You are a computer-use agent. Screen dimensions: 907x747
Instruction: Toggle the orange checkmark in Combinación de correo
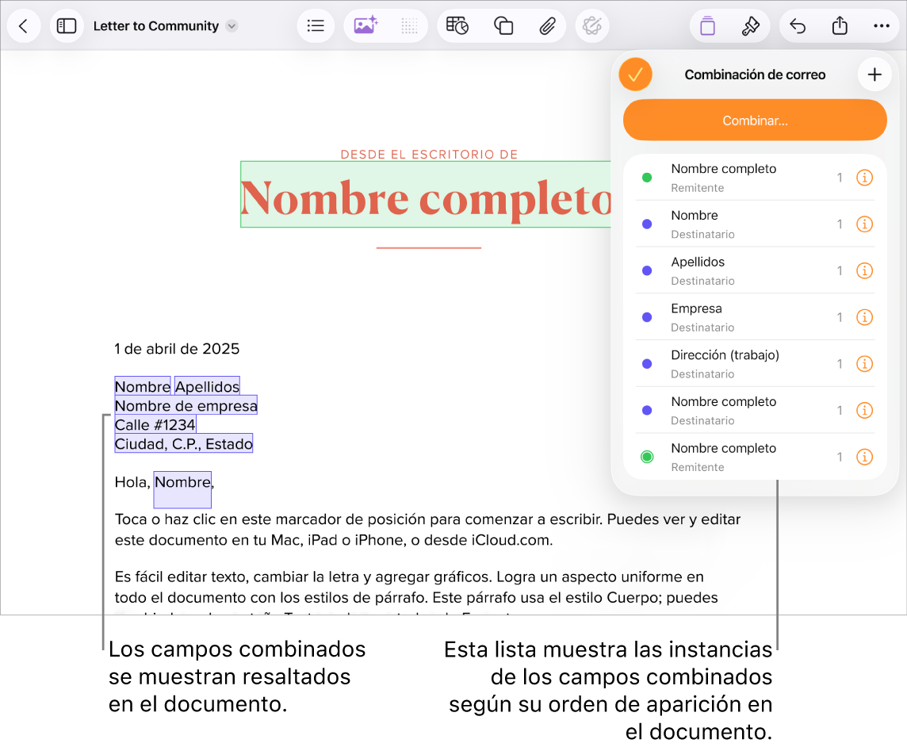[635, 75]
